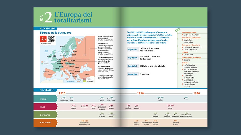Click the 1933 Hitler cancelliere event
This screenshot has height=135, width=241.
[x=155, y=115]
